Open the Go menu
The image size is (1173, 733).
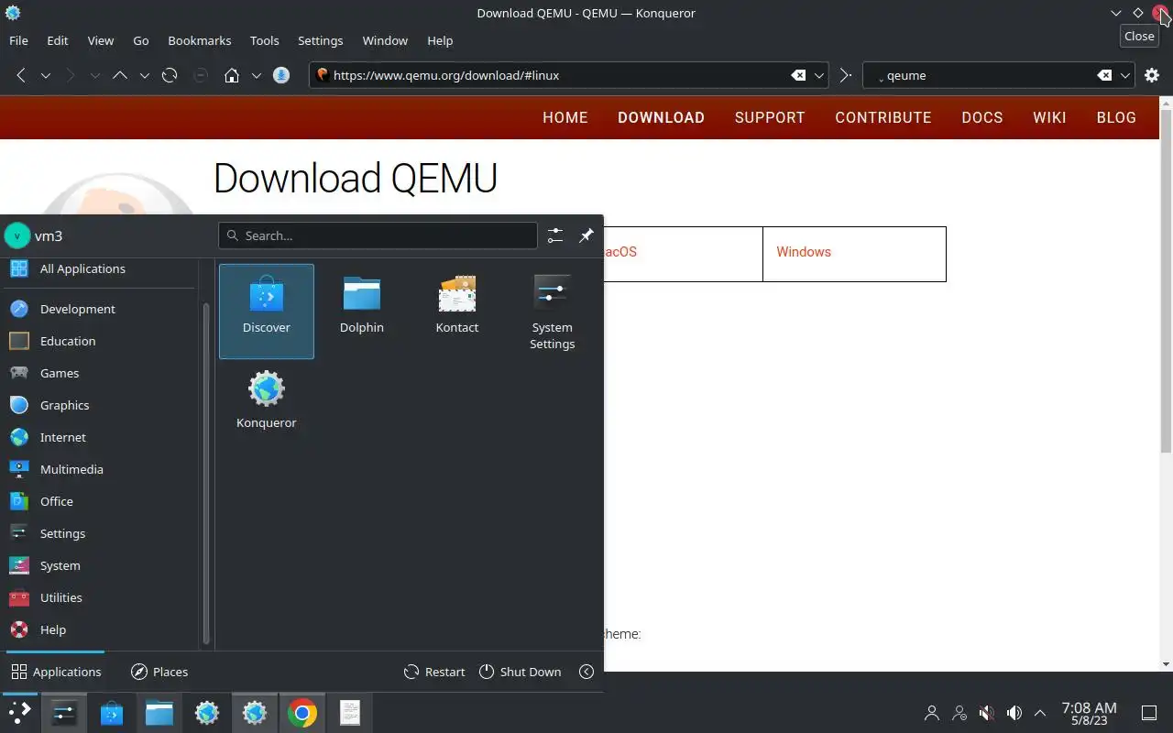141,40
